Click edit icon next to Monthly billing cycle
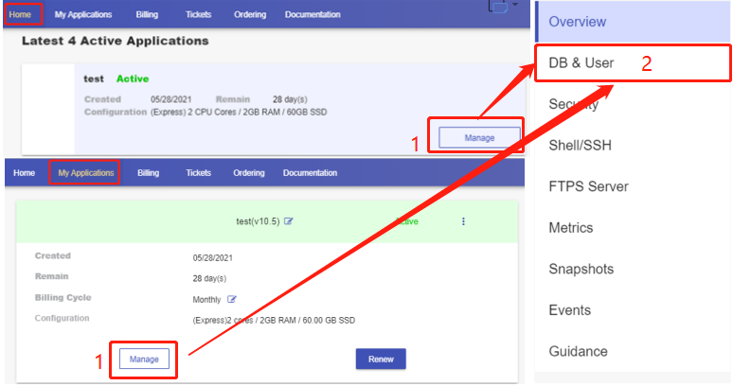This screenshot has height=386, width=733. (x=232, y=299)
